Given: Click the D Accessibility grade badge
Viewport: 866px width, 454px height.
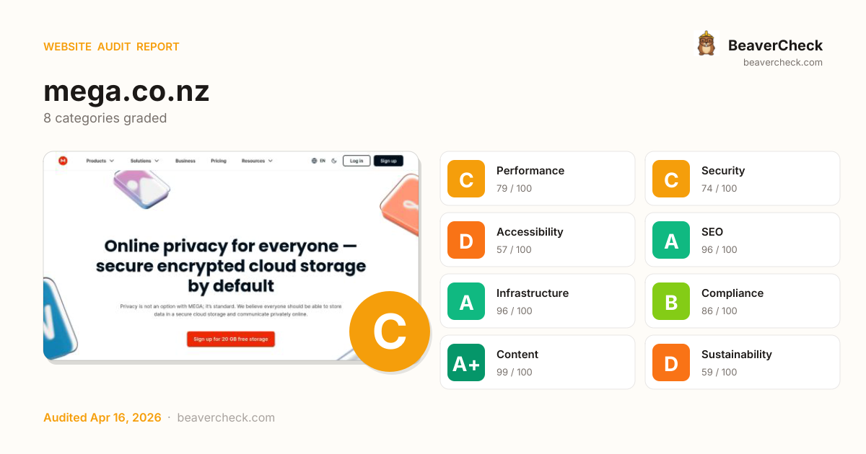Looking at the screenshot, I should (466, 240).
